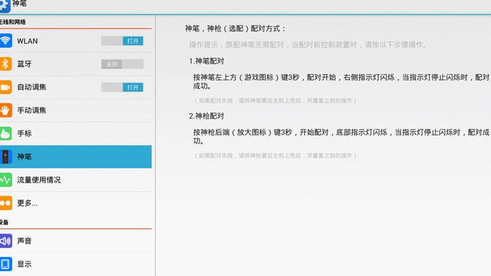Click the gray 神笔靠近主机 failure note
Screen dimensions: 491x276
point(275,101)
